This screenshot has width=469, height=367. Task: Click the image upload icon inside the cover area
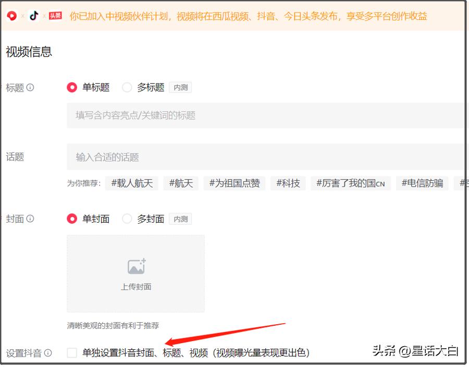pyautogui.click(x=135, y=265)
